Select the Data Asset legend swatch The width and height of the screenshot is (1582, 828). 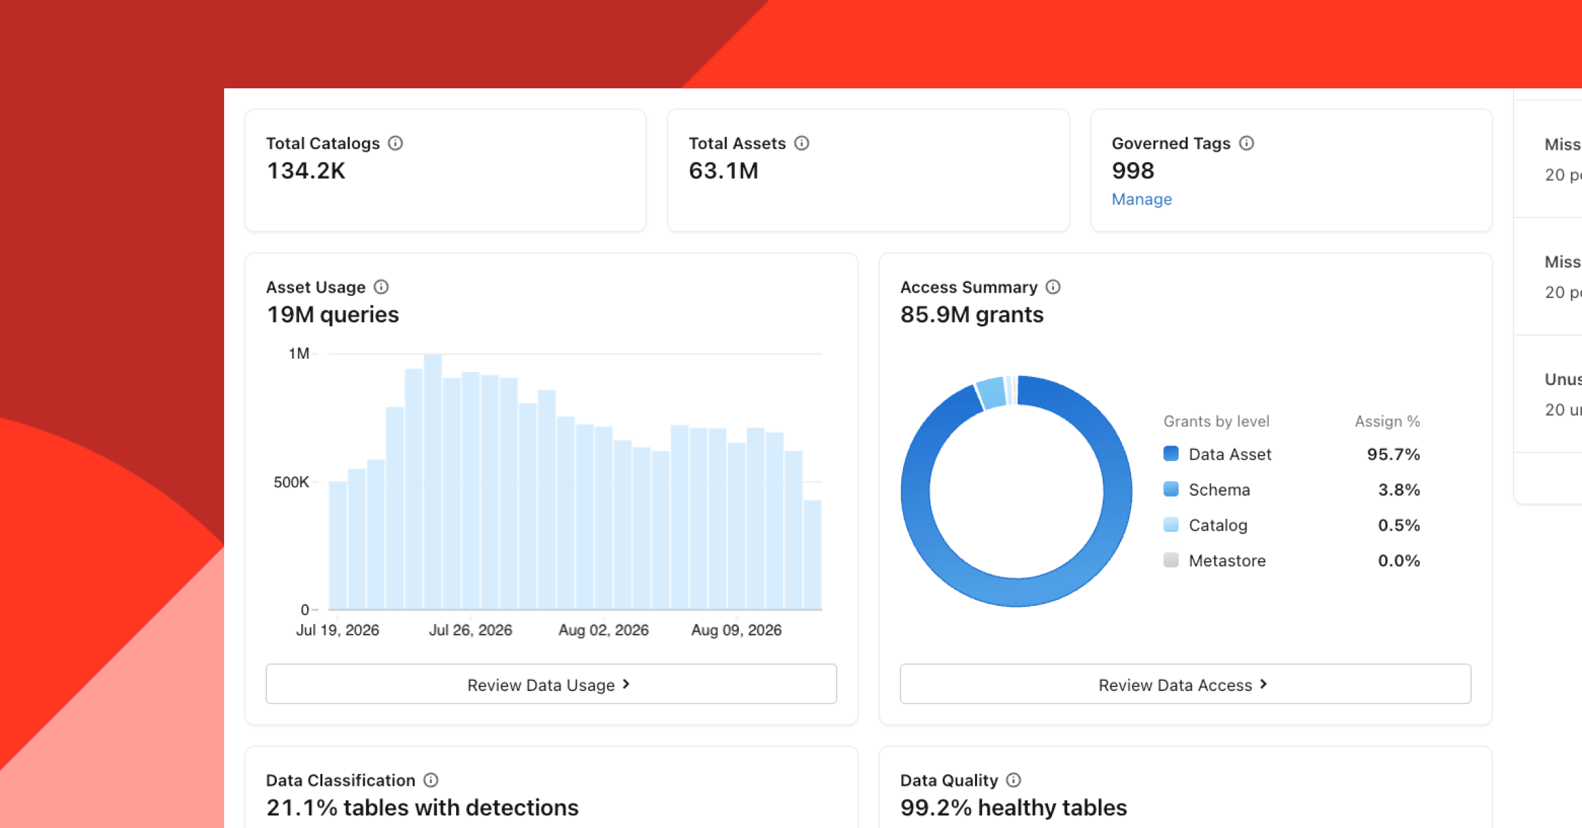pyautogui.click(x=1171, y=454)
